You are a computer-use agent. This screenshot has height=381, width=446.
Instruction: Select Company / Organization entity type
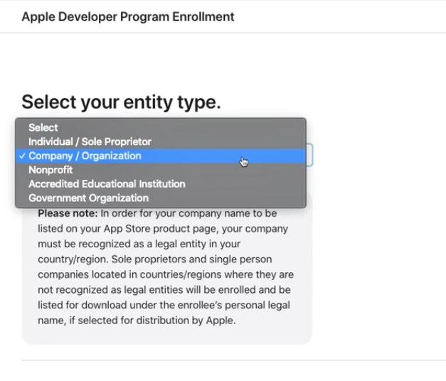point(85,156)
